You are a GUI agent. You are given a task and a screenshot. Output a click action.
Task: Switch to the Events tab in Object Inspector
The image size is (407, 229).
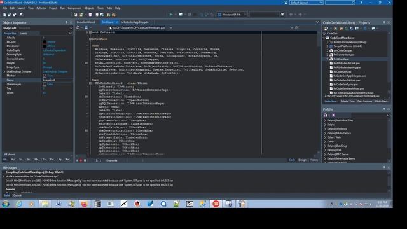click(24, 34)
